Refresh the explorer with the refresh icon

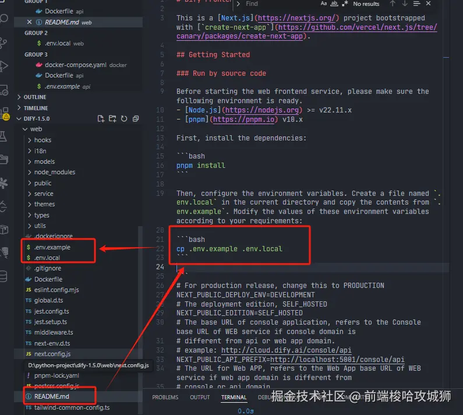pos(124,119)
